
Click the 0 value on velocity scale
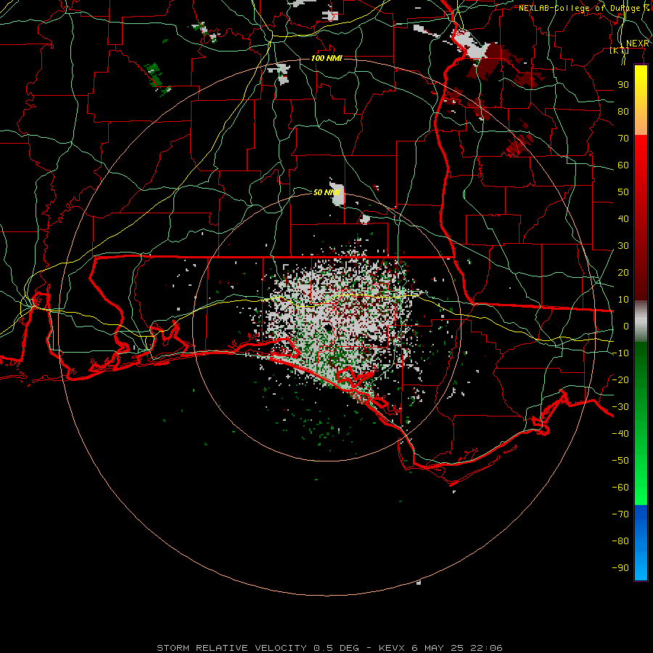[626, 326]
